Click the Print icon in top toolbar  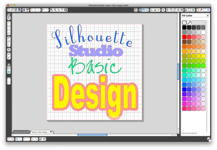click(23, 10)
